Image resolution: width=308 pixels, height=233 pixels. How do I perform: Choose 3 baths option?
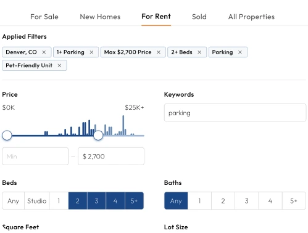(x=247, y=201)
